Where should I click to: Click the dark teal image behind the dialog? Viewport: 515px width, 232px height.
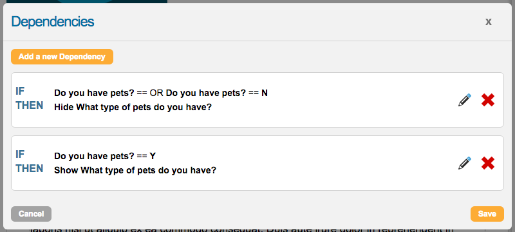pyautogui.click(x=87, y=2)
